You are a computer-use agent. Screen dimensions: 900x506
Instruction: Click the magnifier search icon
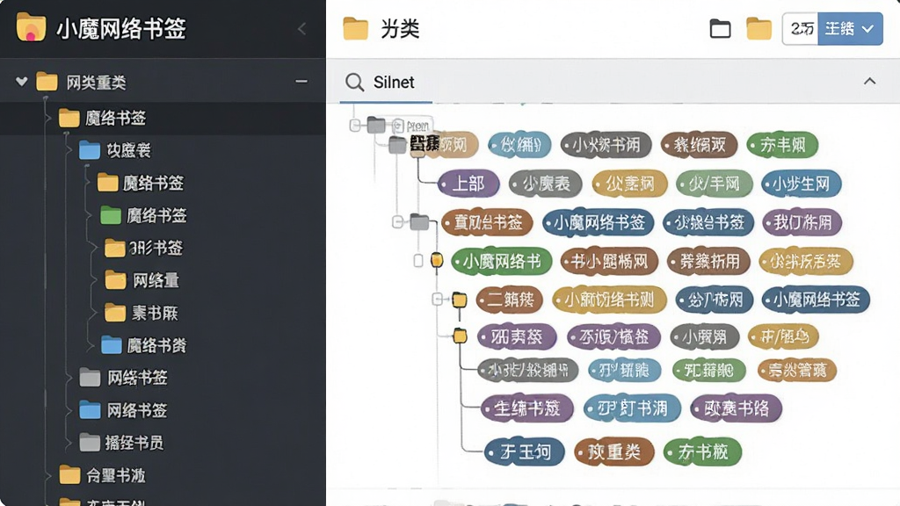click(x=355, y=82)
